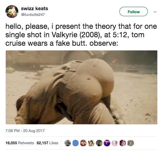View the 16,055 Retweets list
This screenshot has height=150, width=158.
[x=20, y=143]
